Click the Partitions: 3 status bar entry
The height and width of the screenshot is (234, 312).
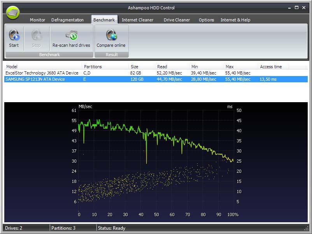tap(63, 228)
